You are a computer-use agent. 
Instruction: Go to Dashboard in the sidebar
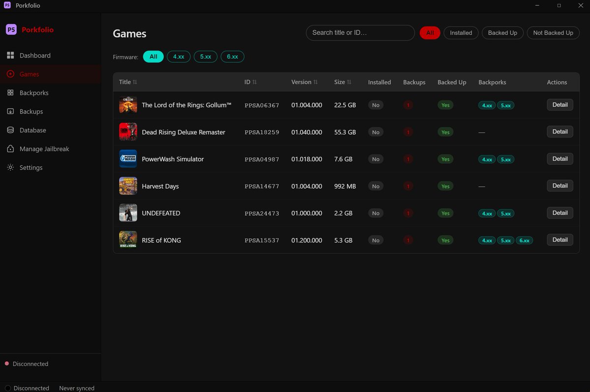pyautogui.click(x=50, y=56)
